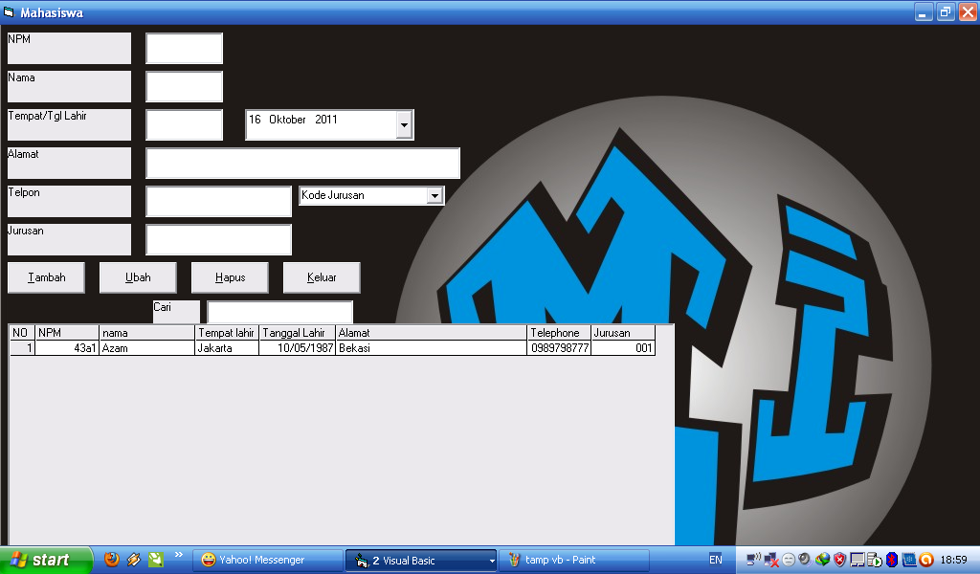Click the Tanggal Lahir column header
The height and width of the screenshot is (574, 980).
tap(298, 333)
